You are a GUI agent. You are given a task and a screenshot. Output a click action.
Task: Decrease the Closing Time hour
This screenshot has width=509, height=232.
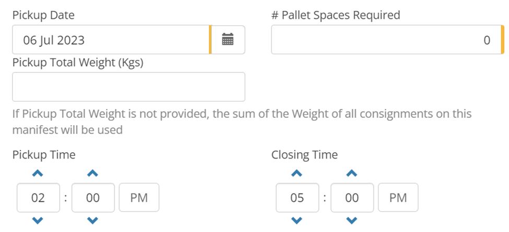(x=297, y=221)
